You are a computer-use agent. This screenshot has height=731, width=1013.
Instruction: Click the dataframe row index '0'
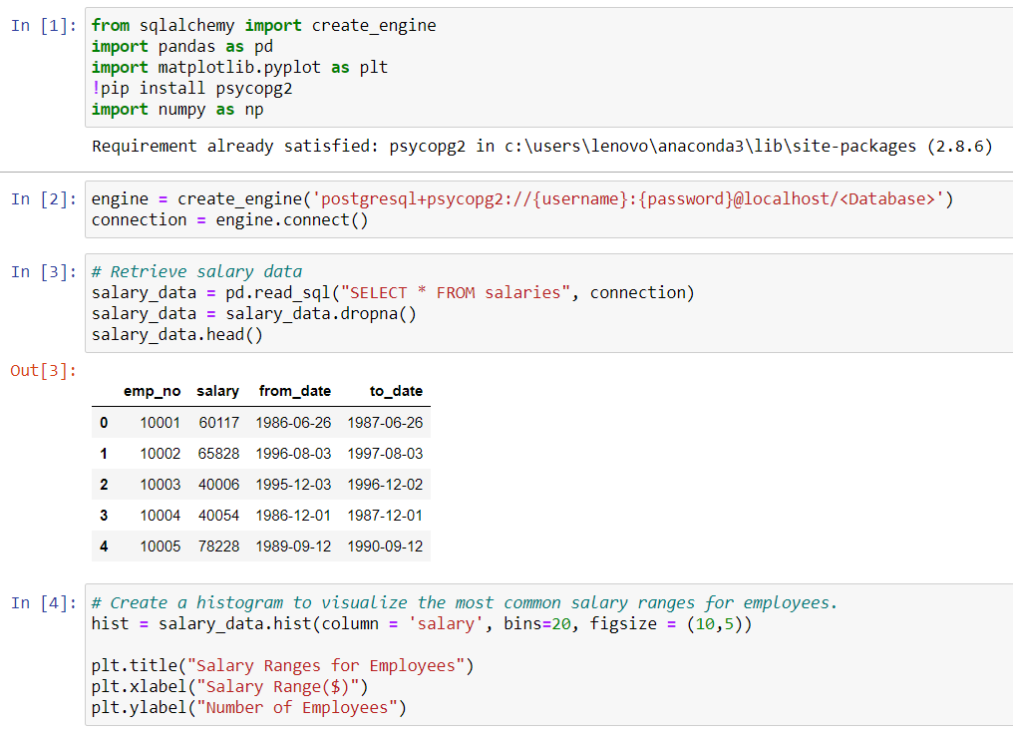point(104,423)
